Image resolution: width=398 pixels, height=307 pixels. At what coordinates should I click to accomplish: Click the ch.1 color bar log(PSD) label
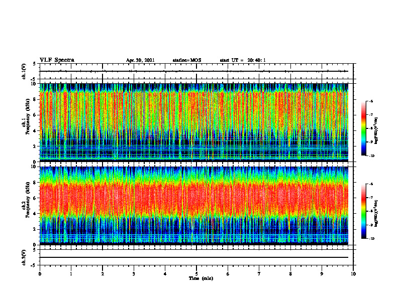[x=377, y=130]
